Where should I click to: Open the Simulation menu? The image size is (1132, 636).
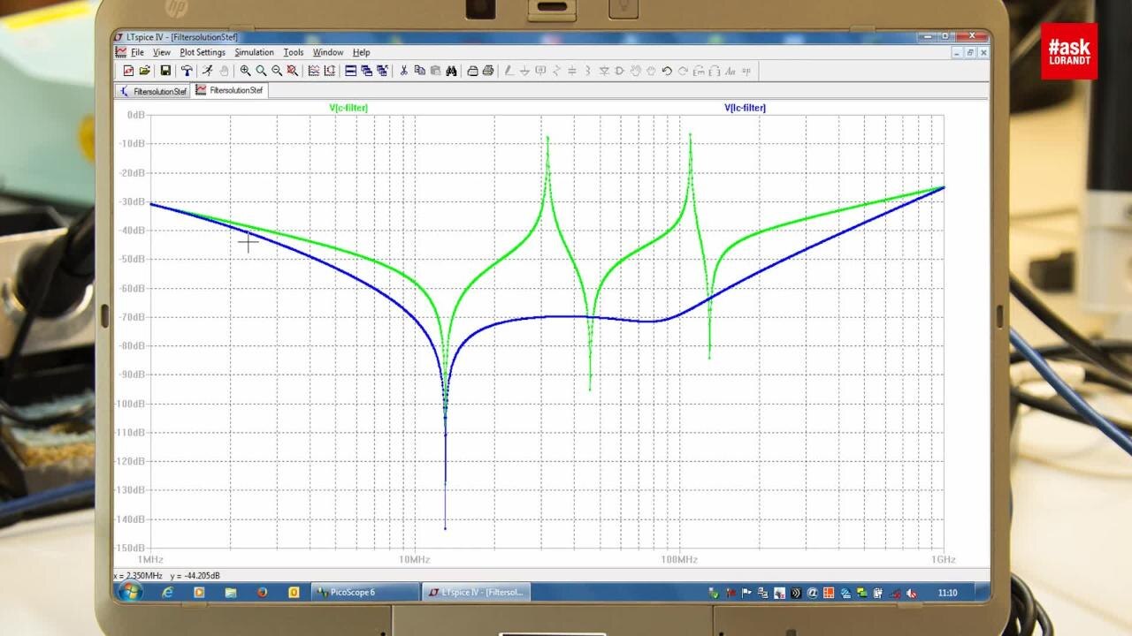click(x=254, y=52)
